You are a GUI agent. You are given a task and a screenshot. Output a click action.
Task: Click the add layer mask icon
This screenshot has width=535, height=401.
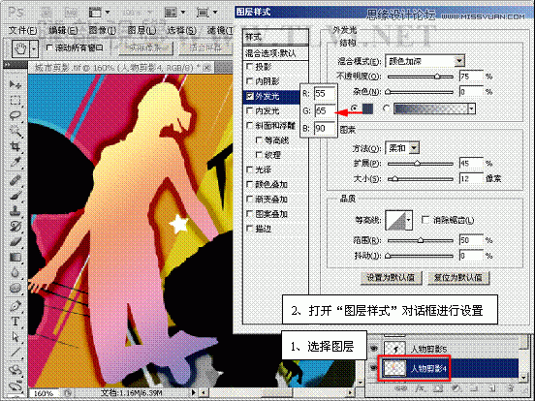tap(438, 388)
